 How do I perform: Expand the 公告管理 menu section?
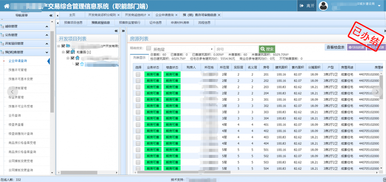point(47,35)
